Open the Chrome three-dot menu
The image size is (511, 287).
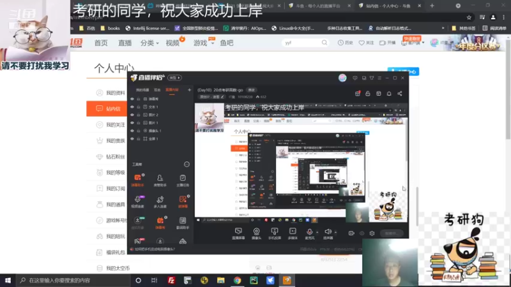[x=503, y=17]
